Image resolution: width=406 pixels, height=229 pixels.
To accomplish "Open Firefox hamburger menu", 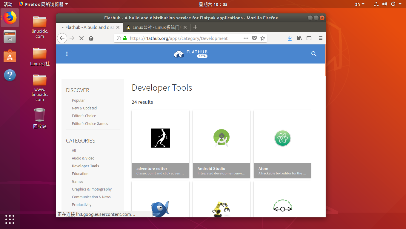I will click(321, 38).
